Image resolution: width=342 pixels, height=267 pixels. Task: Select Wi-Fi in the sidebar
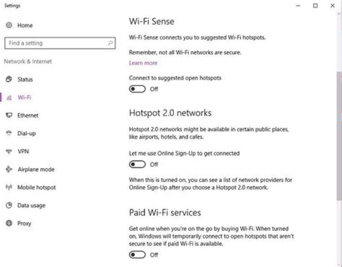pyautogui.click(x=24, y=97)
